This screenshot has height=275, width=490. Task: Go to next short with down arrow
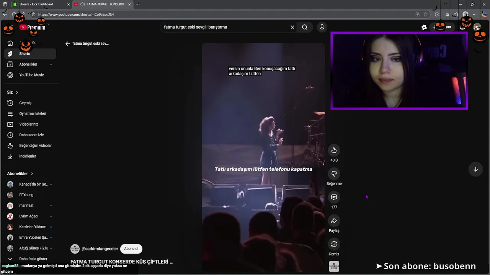pyautogui.click(x=475, y=169)
